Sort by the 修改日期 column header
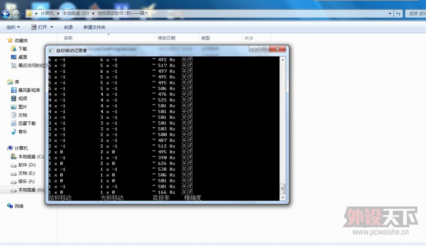The height and width of the screenshot is (246, 426). [x=166, y=38]
